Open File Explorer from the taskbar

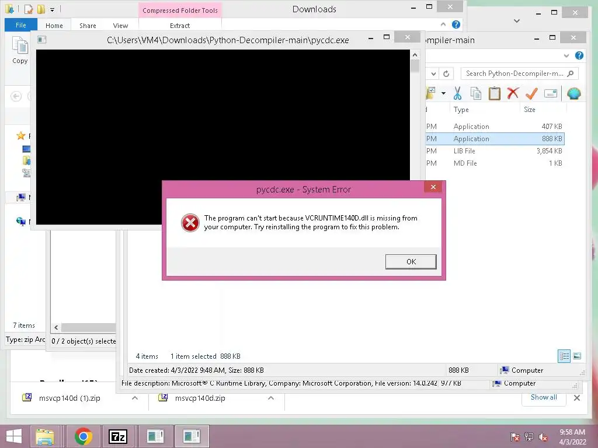click(45, 436)
